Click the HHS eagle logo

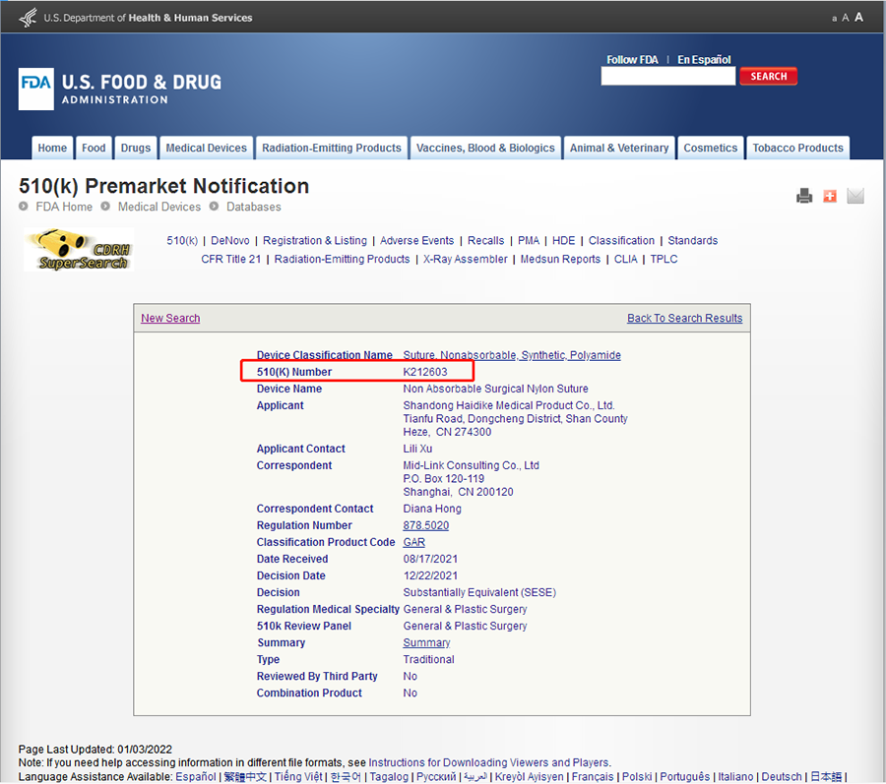pos(28,18)
